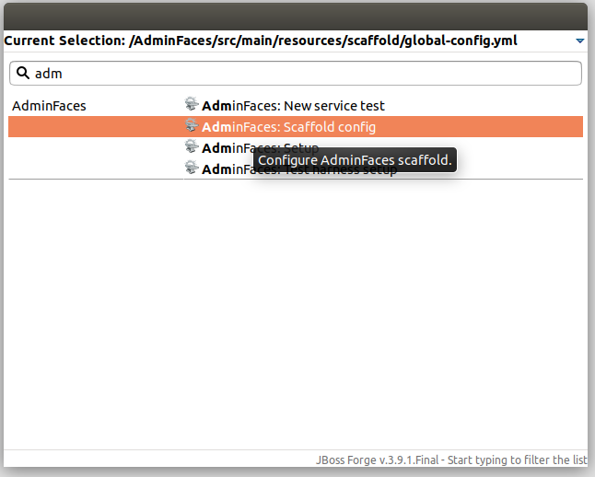Click the gear icon beside New service test
Image resolution: width=595 pixels, height=477 pixels.
tap(192, 104)
